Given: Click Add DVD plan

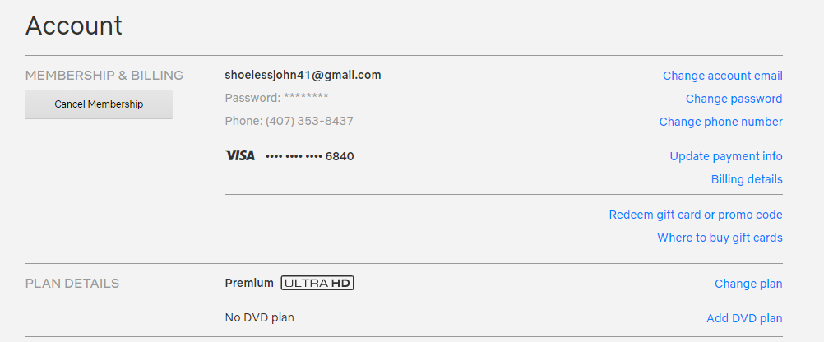Looking at the screenshot, I should click(x=745, y=318).
